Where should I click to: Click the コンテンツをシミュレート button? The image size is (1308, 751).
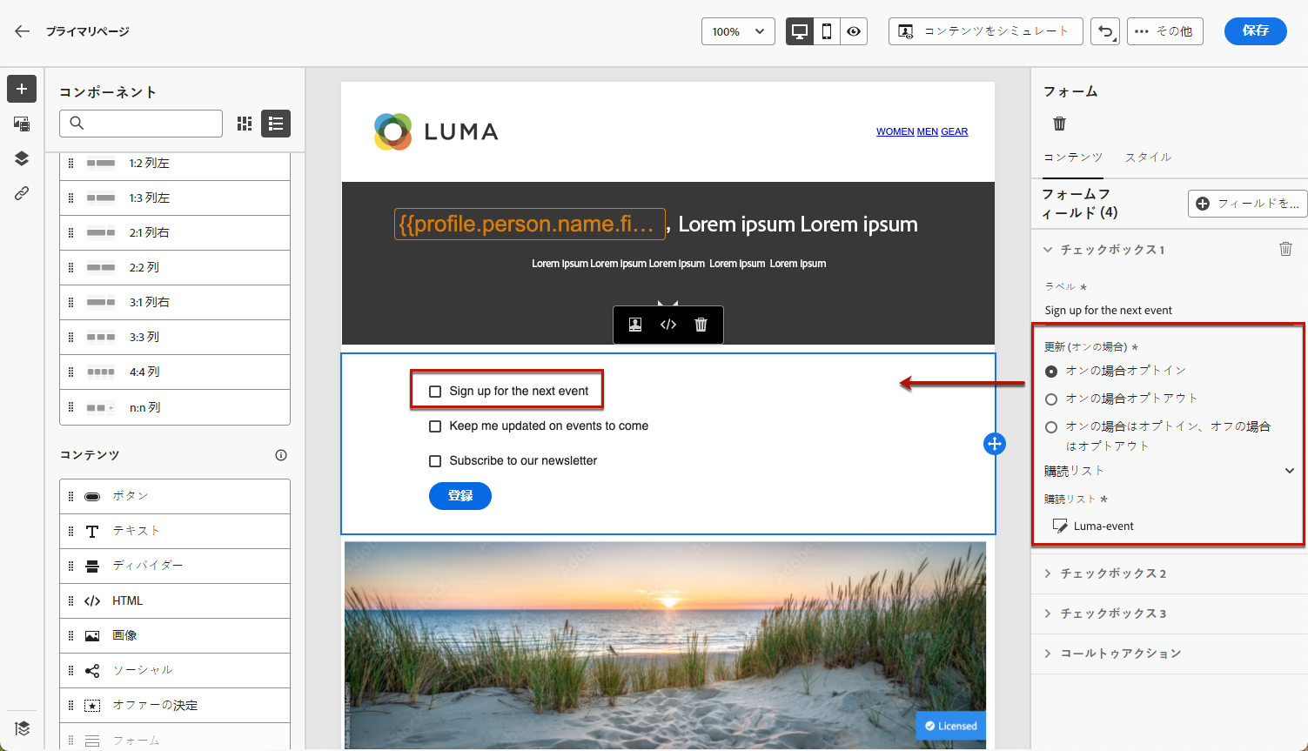click(985, 31)
